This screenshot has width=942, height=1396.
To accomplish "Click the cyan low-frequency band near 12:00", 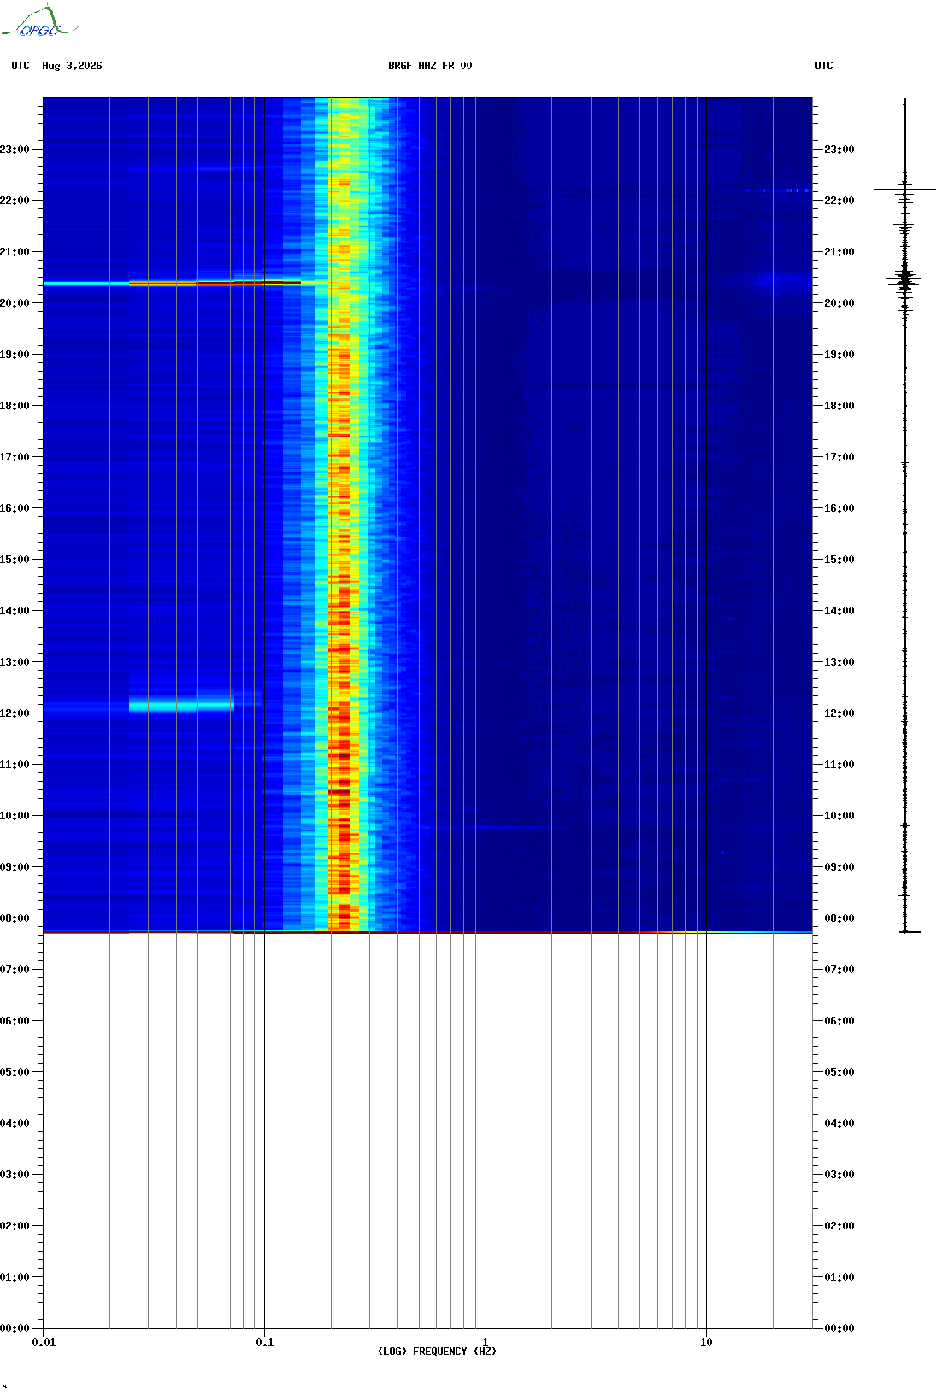I will click(x=181, y=706).
